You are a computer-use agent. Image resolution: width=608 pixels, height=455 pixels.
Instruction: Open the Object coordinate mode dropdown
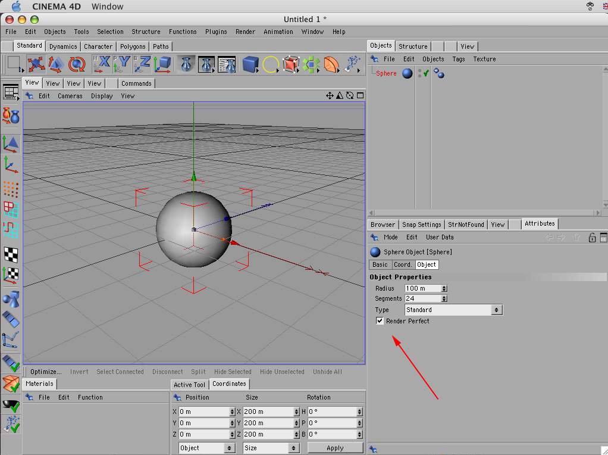pos(207,448)
